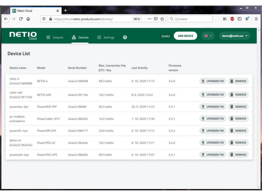Click the page vertical scrollbar
Viewport: 262px width, 196px height.
[x=259, y=108]
